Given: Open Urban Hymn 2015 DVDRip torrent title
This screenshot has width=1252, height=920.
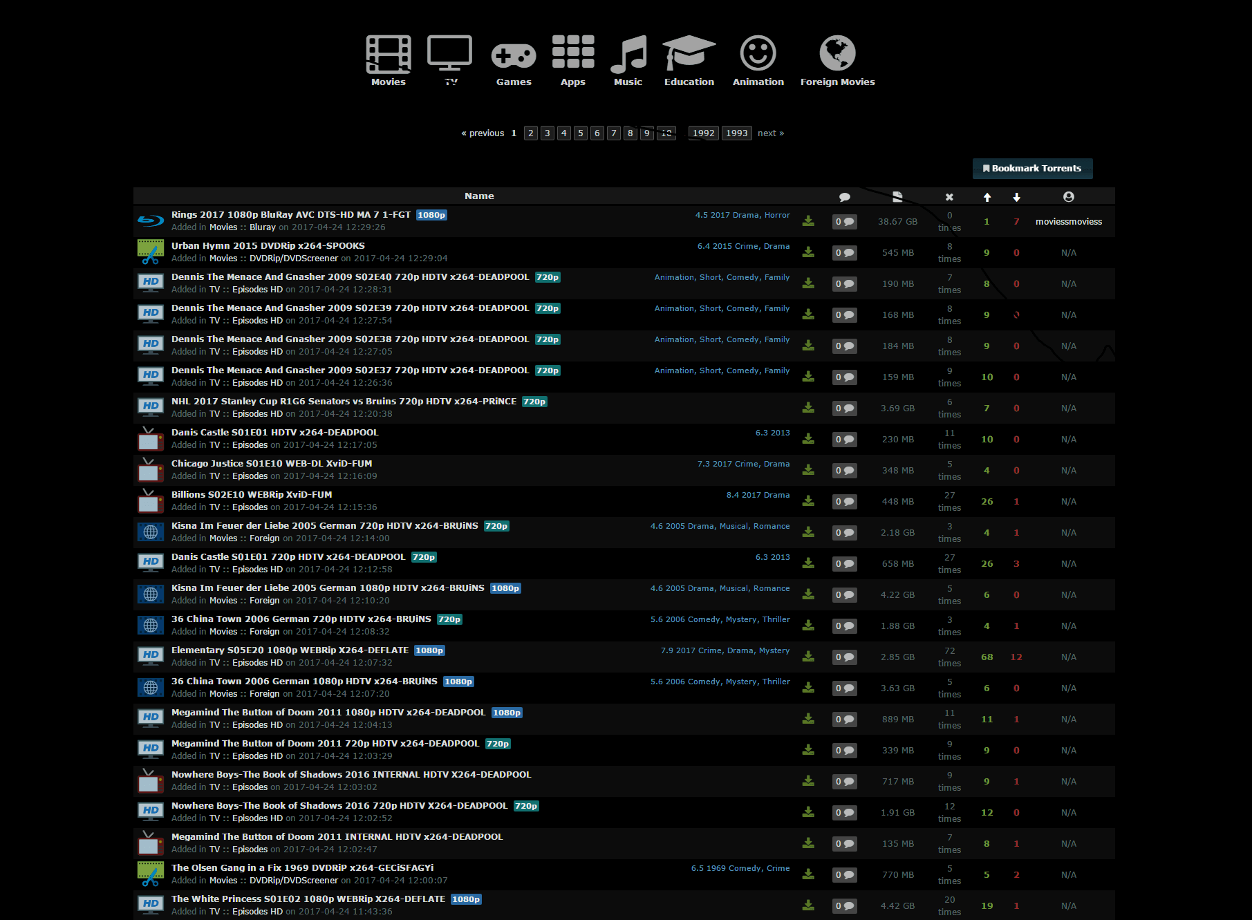Looking at the screenshot, I should [268, 246].
